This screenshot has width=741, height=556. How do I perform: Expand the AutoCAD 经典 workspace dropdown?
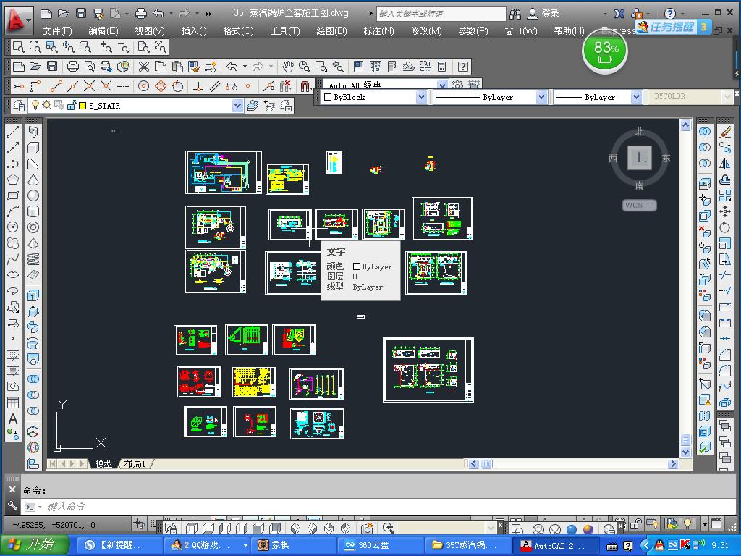point(442,85)
